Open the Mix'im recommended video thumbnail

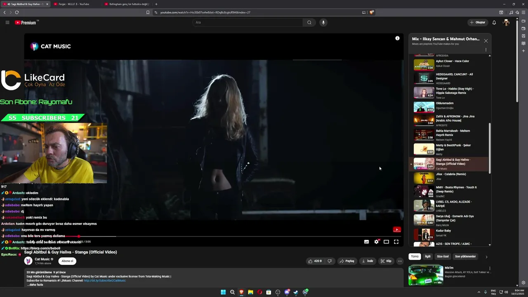click(426, 275)
